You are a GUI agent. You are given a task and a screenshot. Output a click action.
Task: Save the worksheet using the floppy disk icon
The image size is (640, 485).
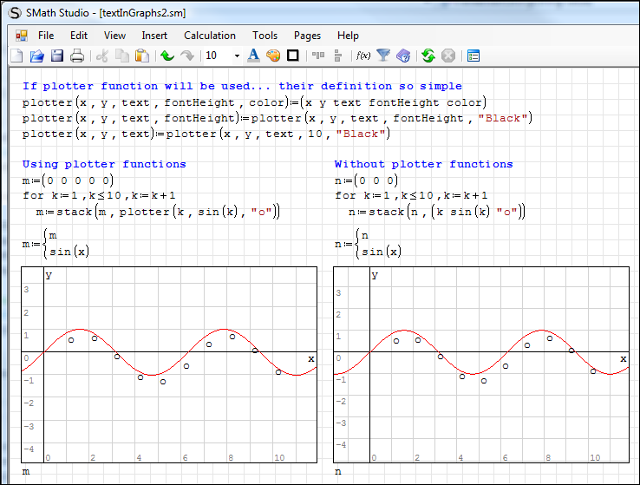point(56,56)
